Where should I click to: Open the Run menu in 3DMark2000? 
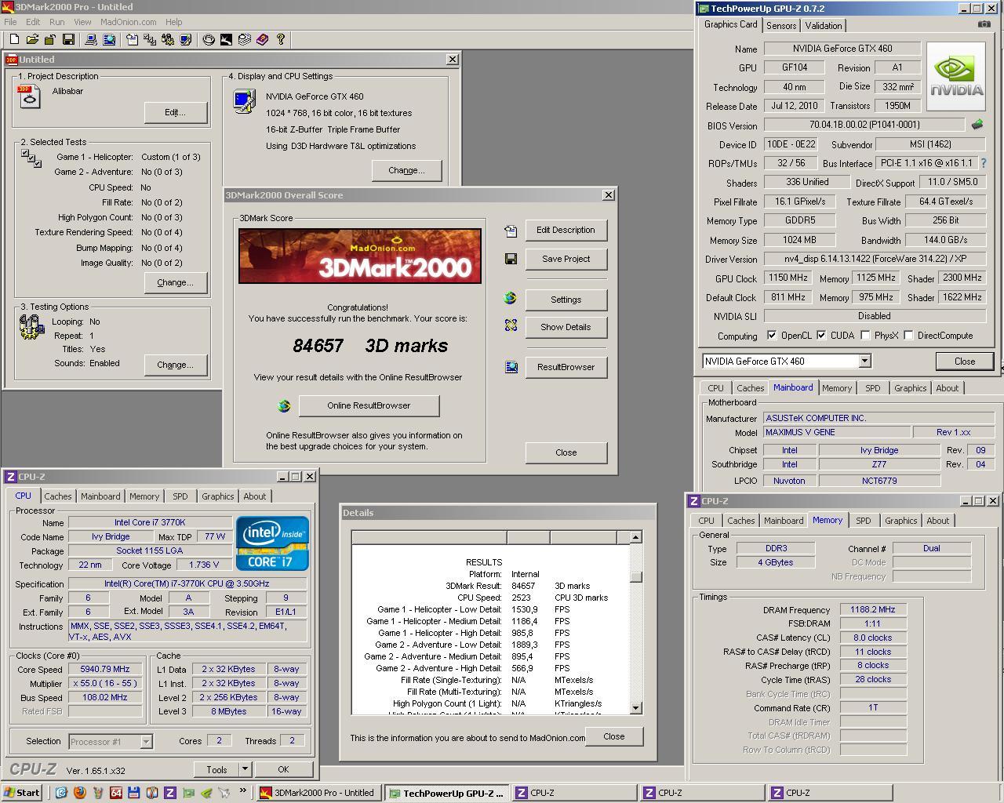point(56,22)
